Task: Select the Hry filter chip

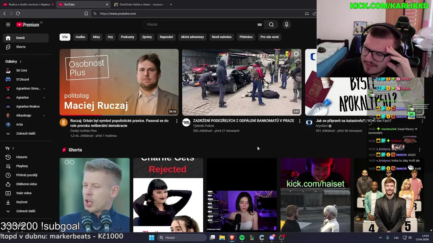Action: click(x=110, y=37)
